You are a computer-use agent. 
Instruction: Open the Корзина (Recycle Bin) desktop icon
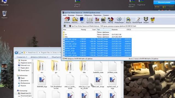4,14
